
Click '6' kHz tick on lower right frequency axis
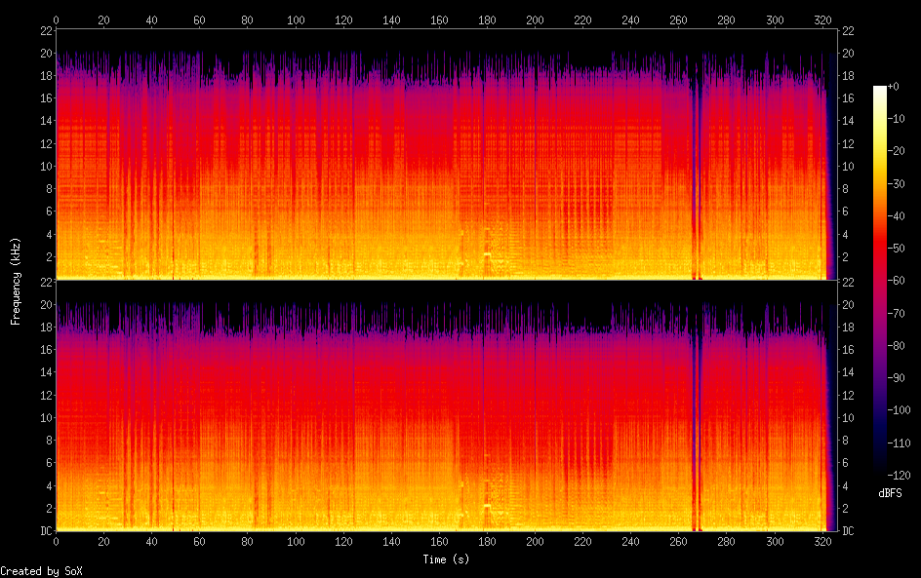click(846, 463)
